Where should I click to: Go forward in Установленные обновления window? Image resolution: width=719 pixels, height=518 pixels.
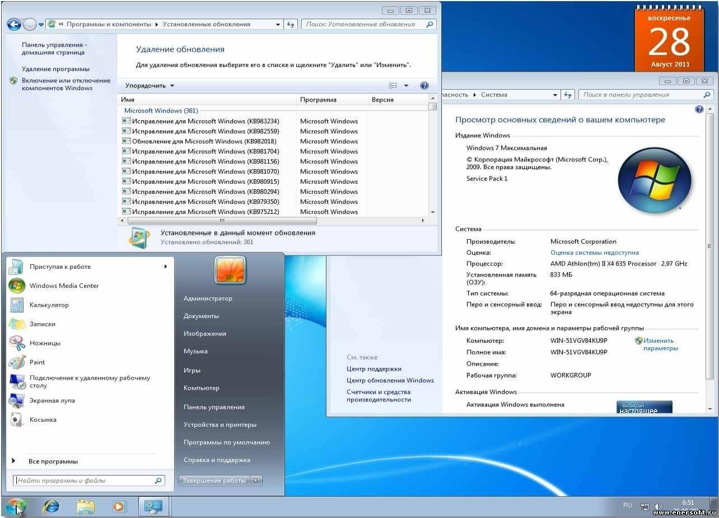tap(30, 24)
